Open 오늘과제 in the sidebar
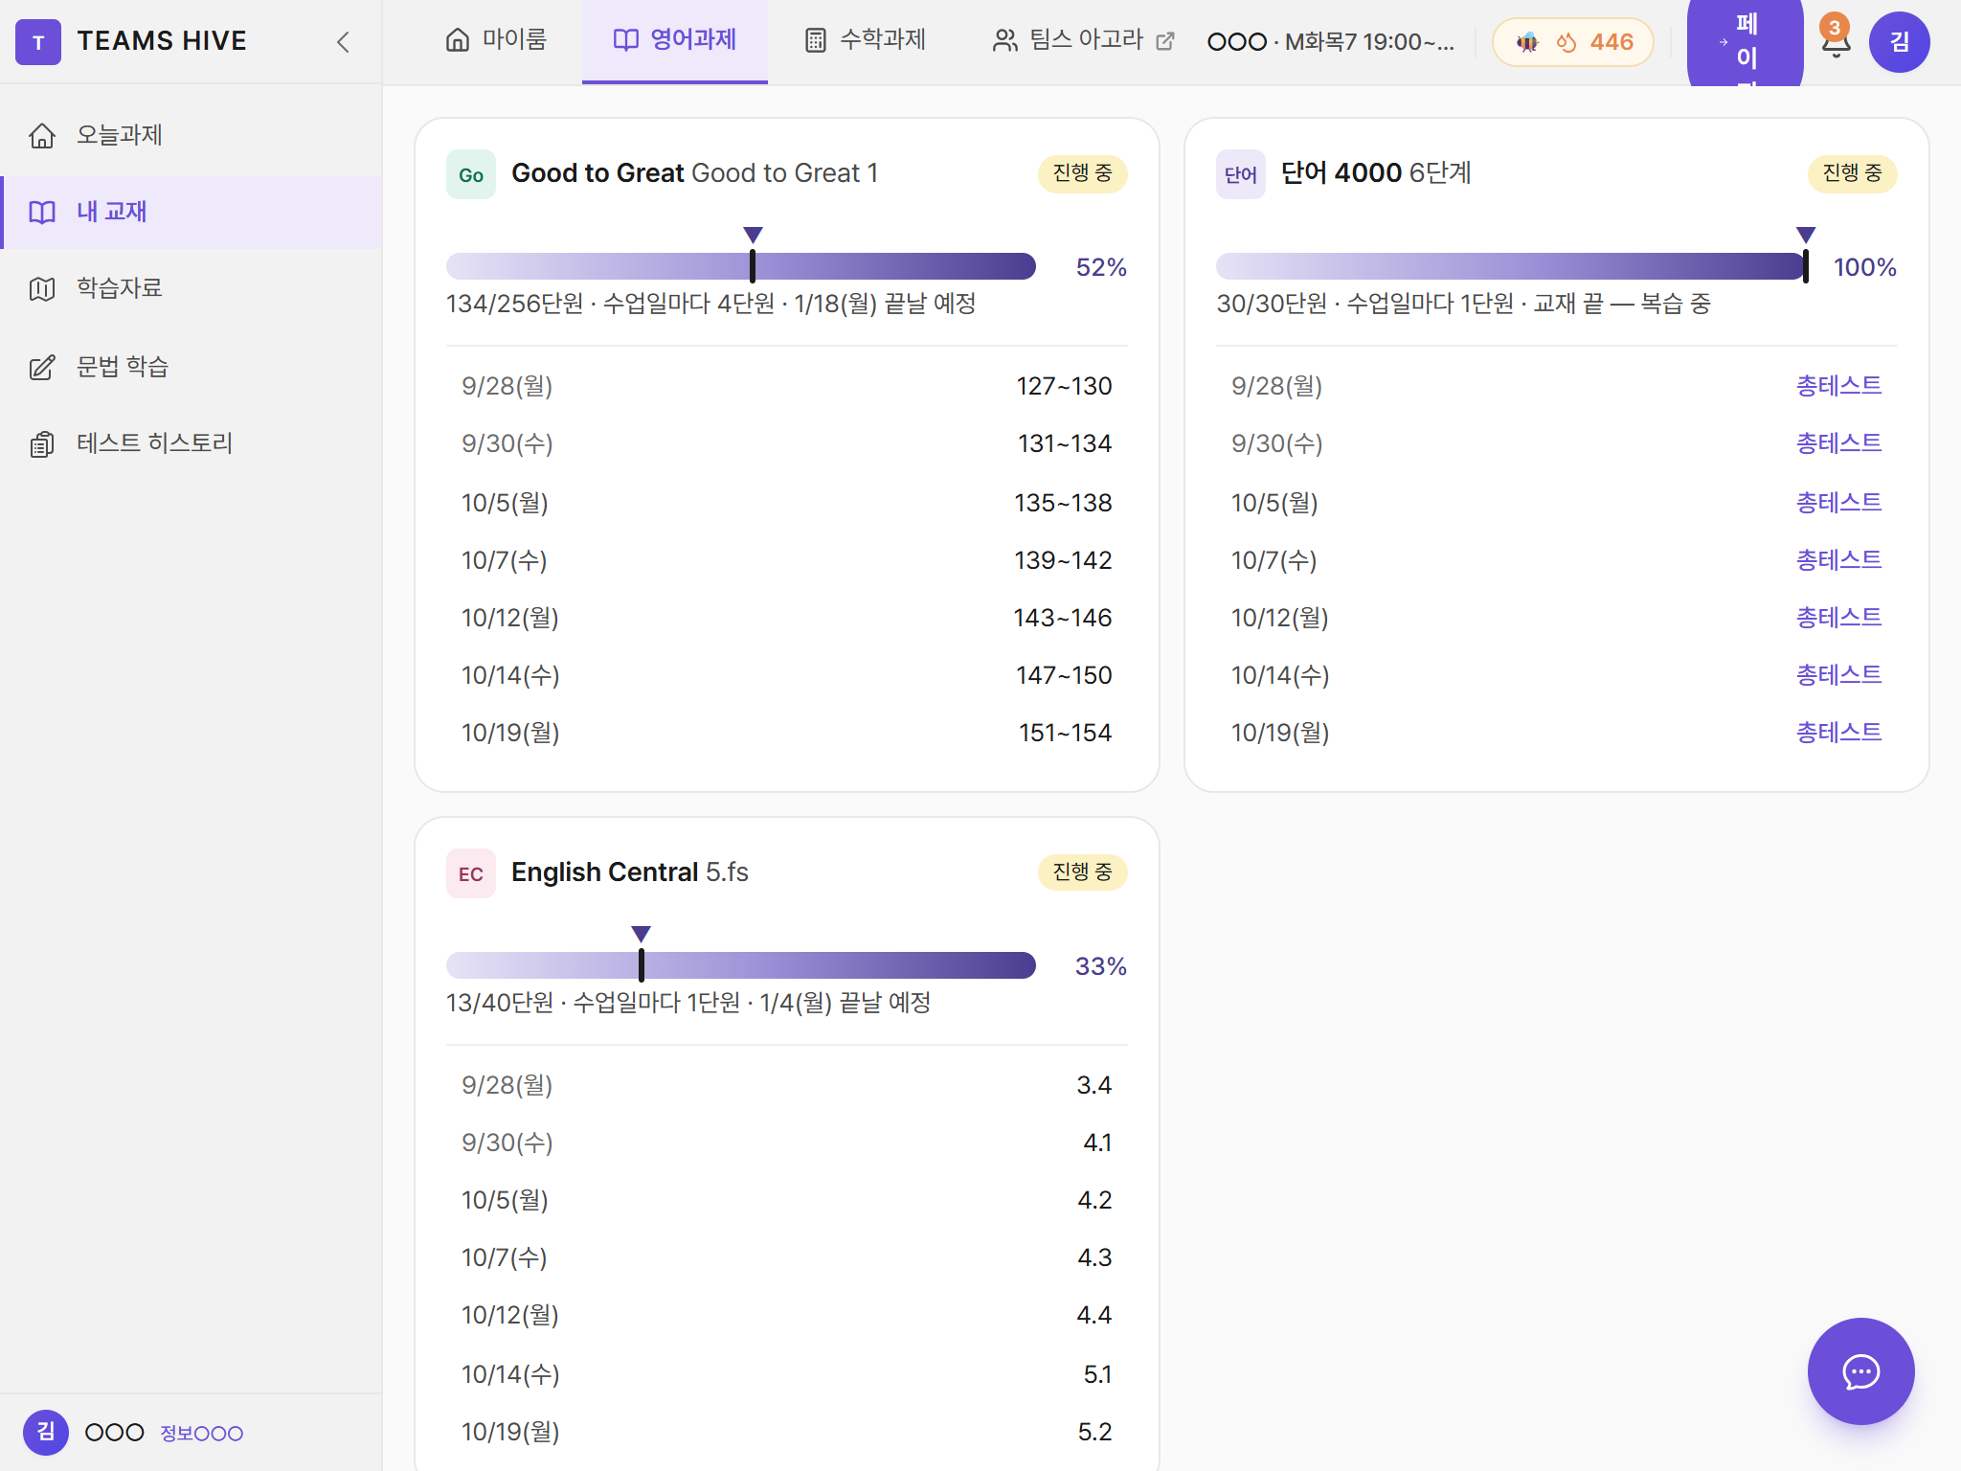This screenshot has height=1471, width=1961. pos(192,135)
